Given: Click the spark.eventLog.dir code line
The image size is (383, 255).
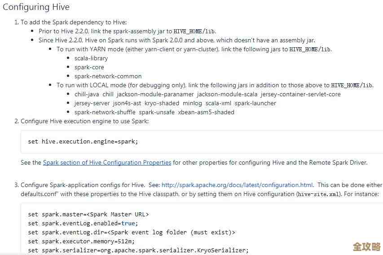Looking at the screenshot, I should (131, 232).
